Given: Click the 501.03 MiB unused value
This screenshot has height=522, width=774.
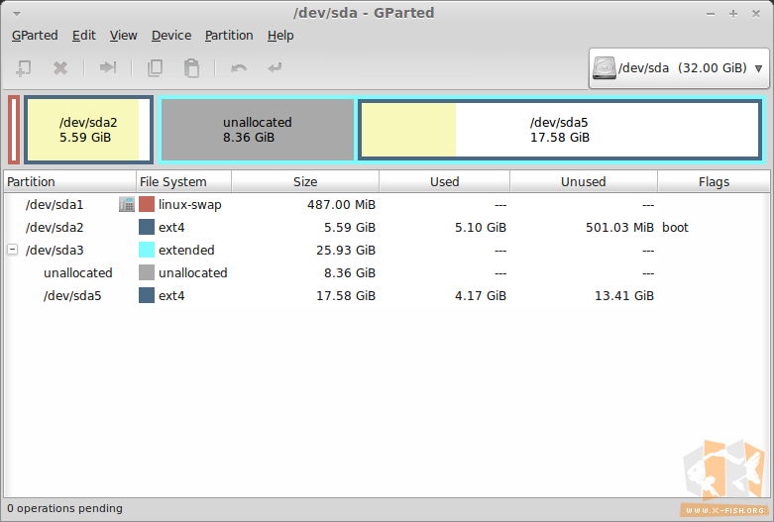Looking at the screenshot, I should click(619, 227).
